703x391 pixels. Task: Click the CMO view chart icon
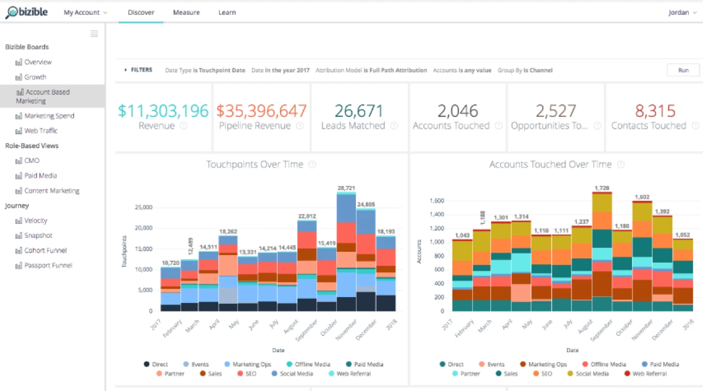(x=19, y=161)
